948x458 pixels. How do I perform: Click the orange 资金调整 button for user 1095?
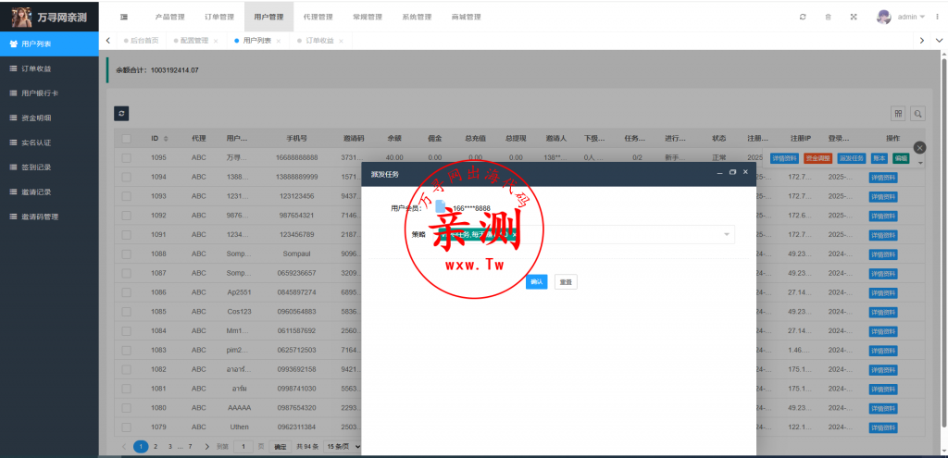coord(818,157)
